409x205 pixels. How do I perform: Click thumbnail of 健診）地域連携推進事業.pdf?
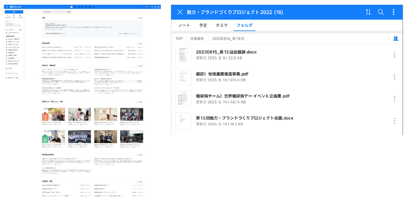coord(183,77)
